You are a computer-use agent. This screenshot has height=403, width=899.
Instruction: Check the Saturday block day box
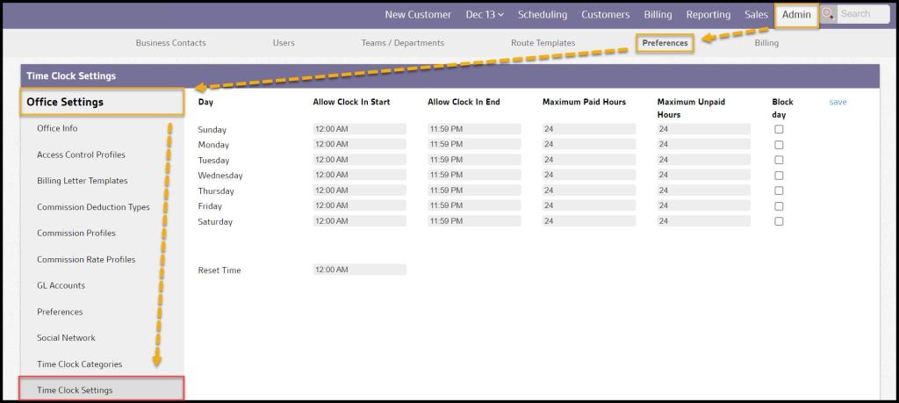pos(779,221)
